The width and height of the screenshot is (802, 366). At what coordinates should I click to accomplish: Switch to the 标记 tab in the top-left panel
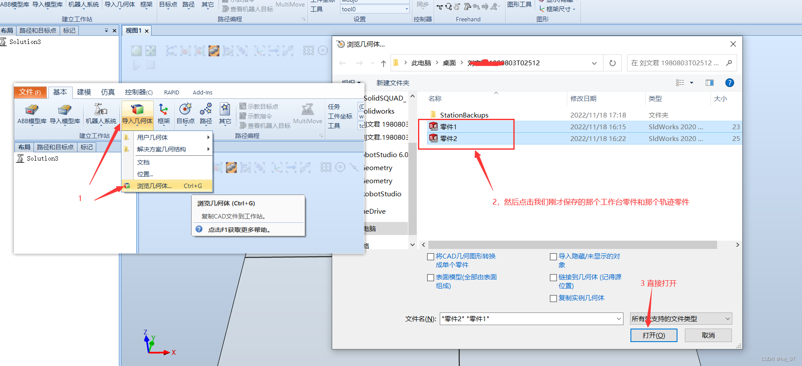[69, 30]
